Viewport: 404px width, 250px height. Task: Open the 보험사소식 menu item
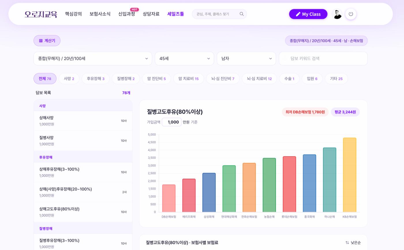pyautogui.click(x=100, y=14)
